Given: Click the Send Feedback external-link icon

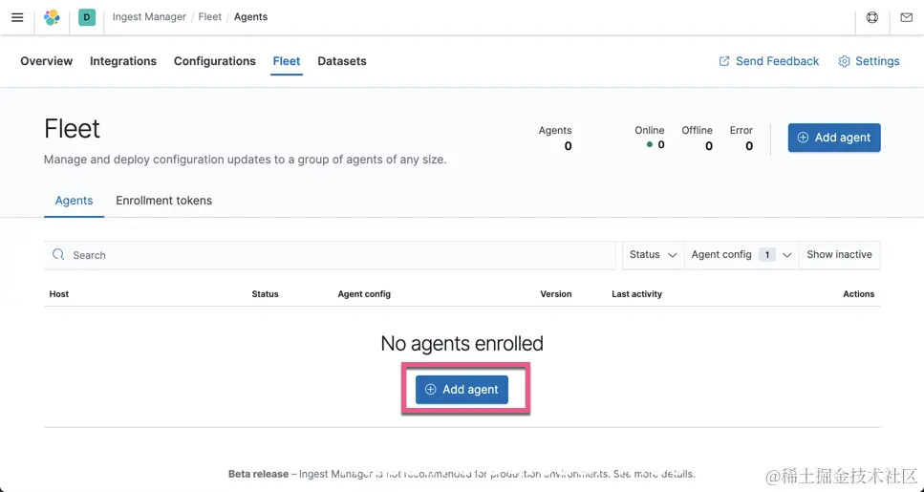Looking at the screenshot, I should click(x=724, y=61).
